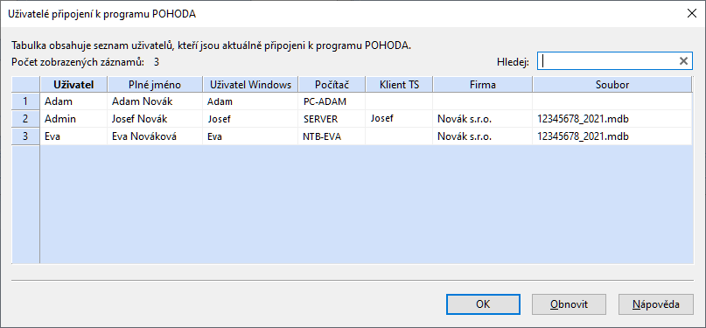Select the Eva Nováková full name cell
Viewport: 706px width, 328px height.
click(x=155, y=136)
